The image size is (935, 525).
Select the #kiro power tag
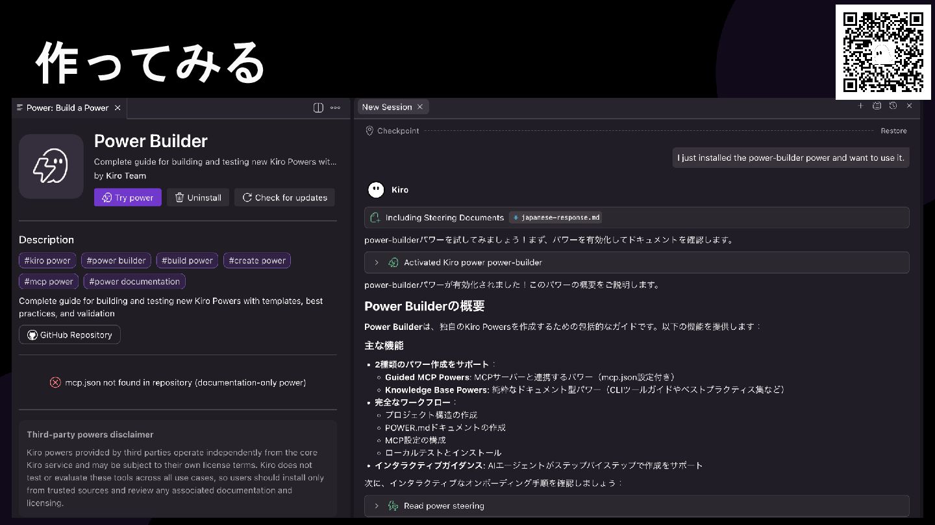(47, 261)
